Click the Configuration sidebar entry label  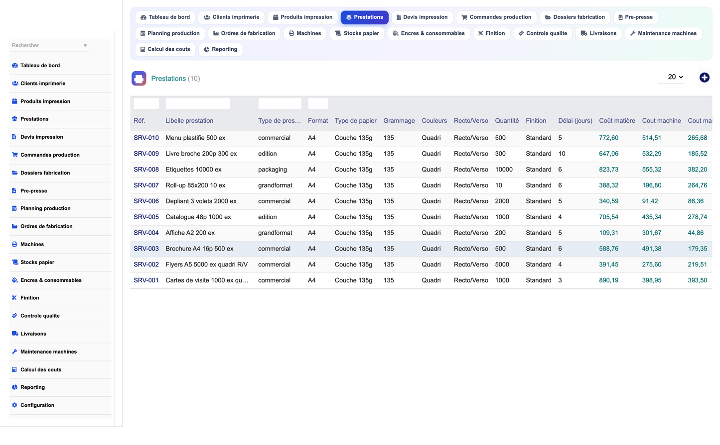(x=37, y=405)
